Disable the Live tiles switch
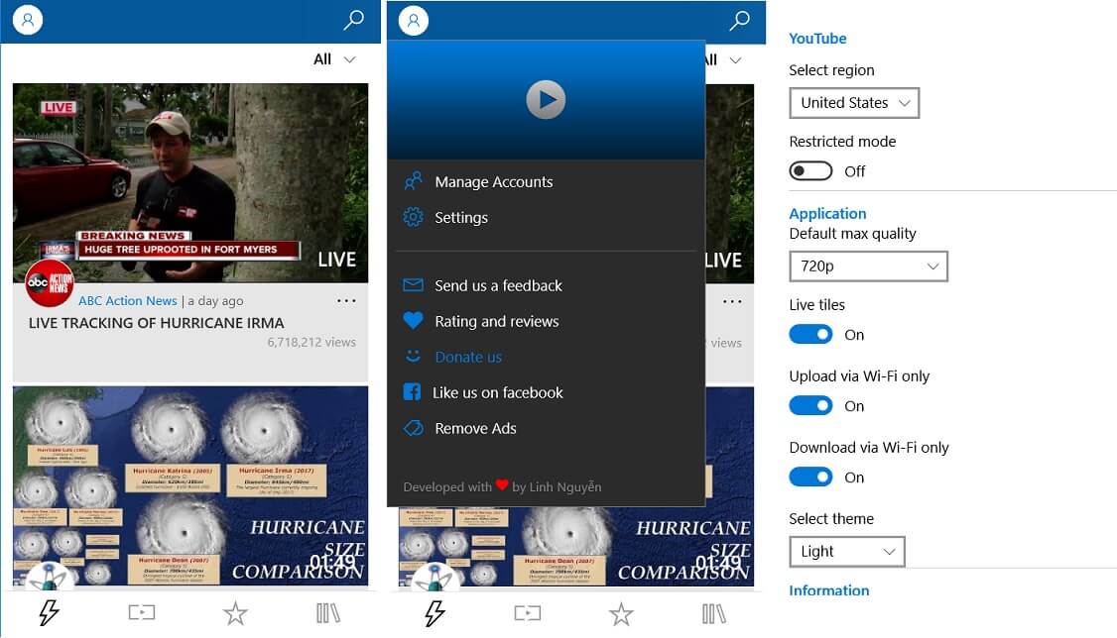1117x638 pixels. 810,334
